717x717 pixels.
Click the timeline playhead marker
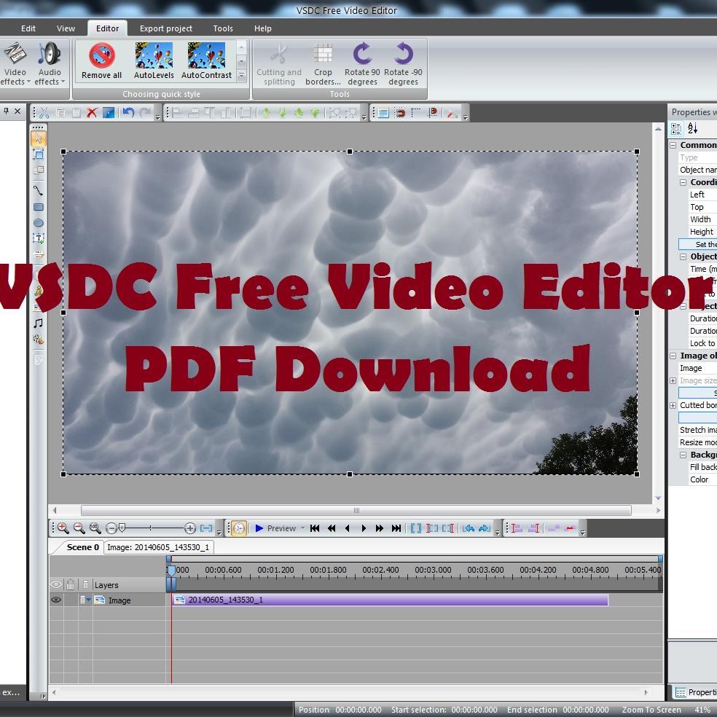(x=171, y=571)
